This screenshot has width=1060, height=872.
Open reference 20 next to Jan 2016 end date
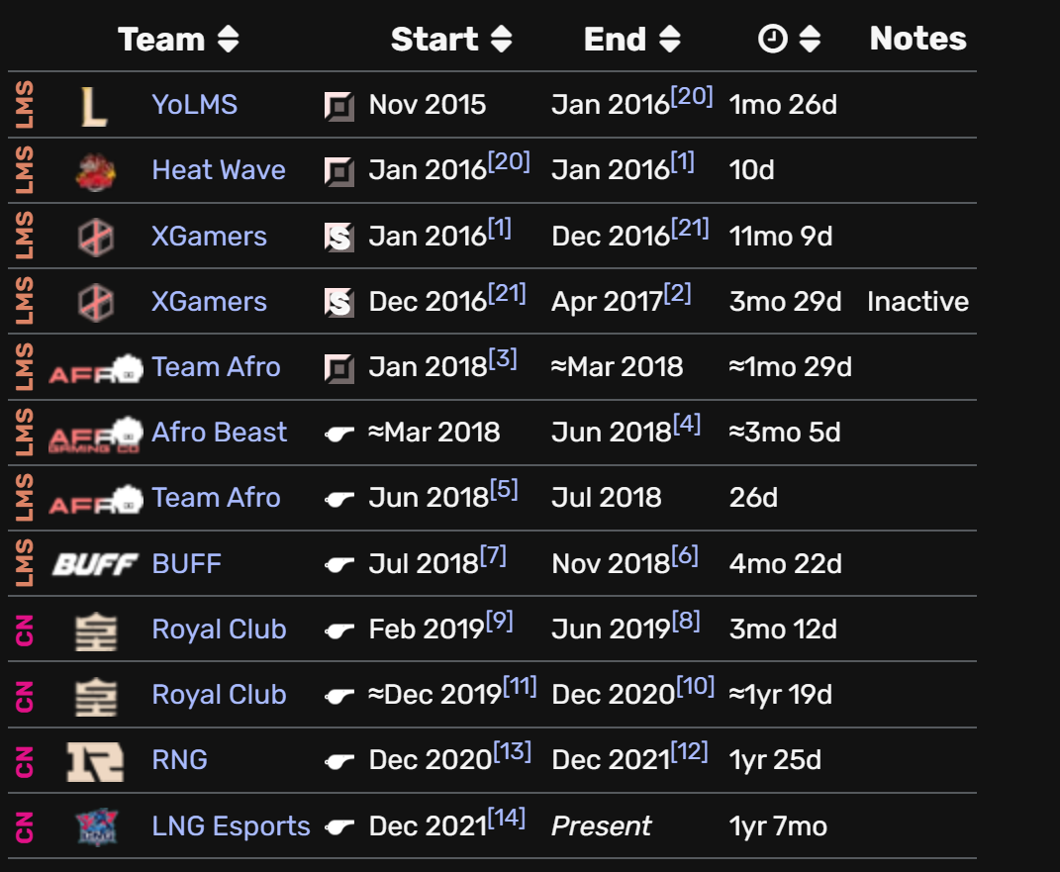[x=692, y=97]
